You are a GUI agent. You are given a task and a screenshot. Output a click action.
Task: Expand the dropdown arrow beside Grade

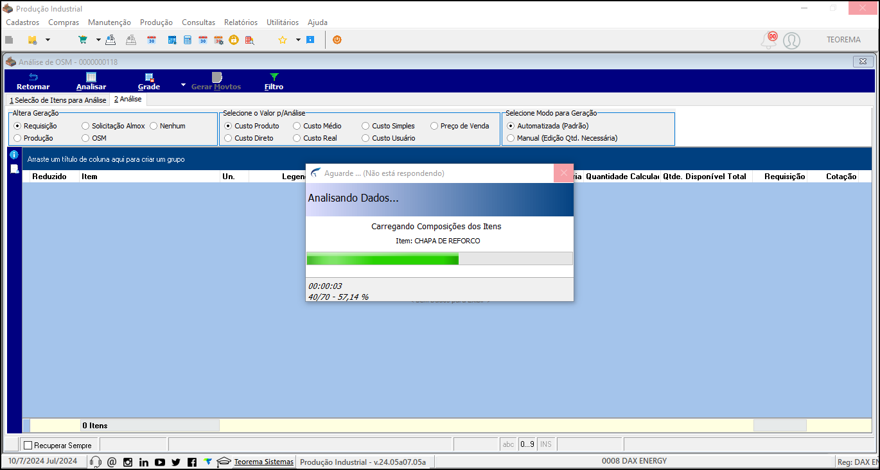click(x=183, y=85)
